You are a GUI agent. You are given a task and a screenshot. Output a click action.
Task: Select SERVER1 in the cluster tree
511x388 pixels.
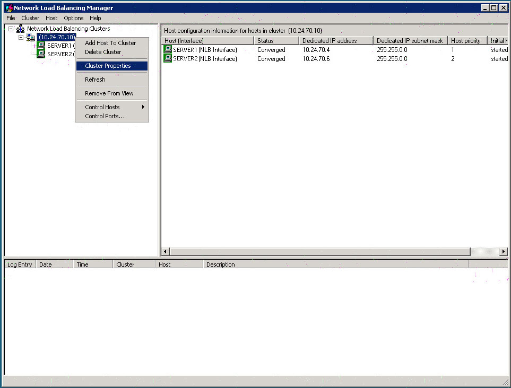coord(60,46)
